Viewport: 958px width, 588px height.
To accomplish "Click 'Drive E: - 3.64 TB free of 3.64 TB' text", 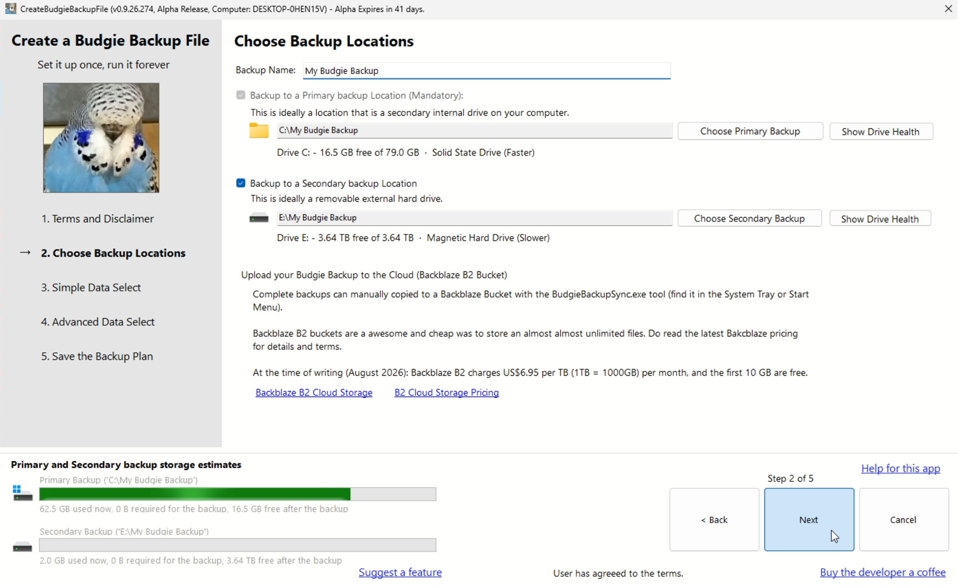I will click(x=345, y=238).
